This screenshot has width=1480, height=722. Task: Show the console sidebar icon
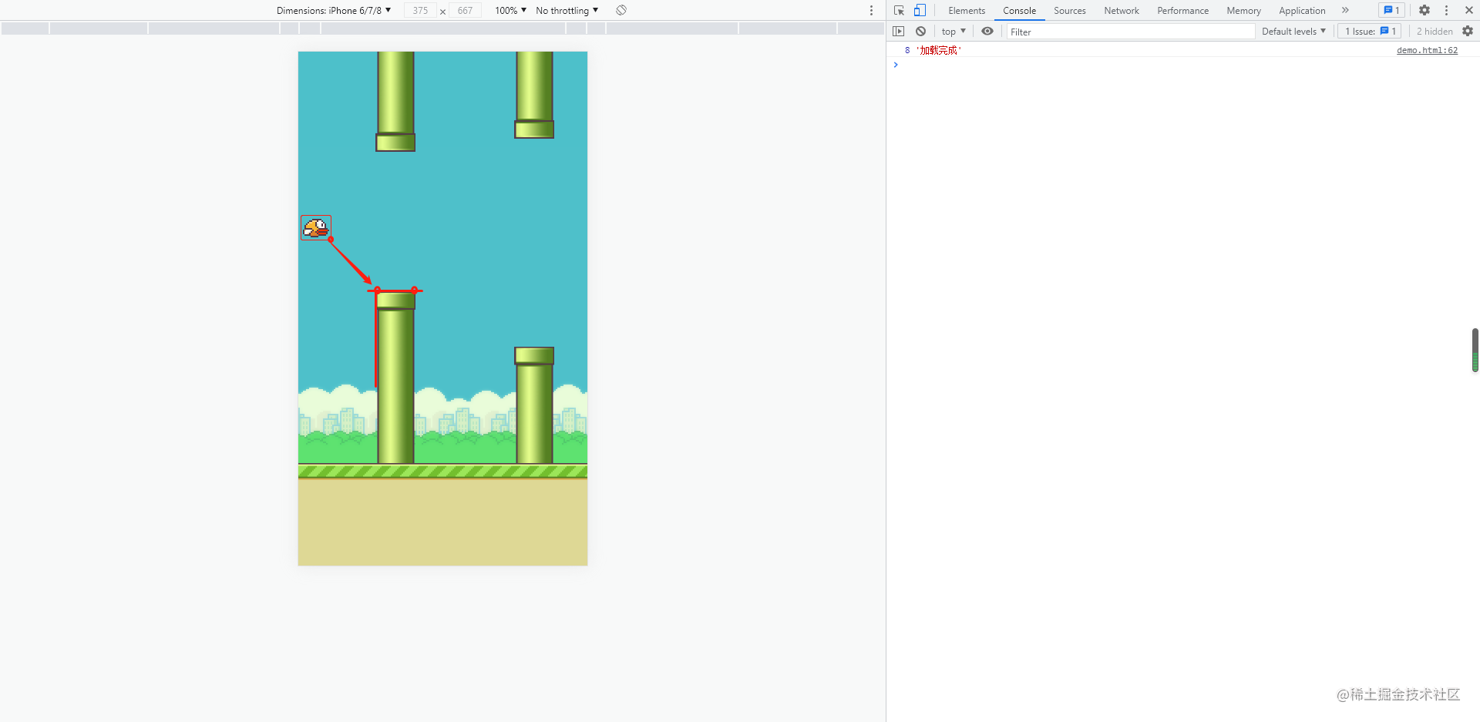click(x=898, y=31)
